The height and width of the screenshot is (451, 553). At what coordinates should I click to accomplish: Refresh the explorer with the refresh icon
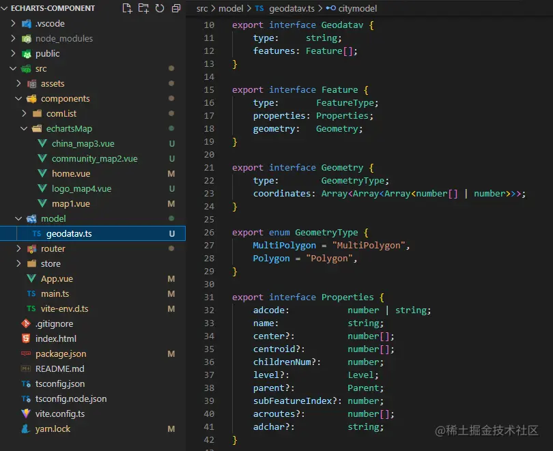click(160, 8)
